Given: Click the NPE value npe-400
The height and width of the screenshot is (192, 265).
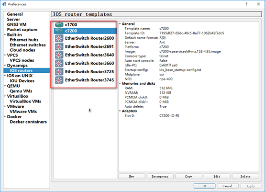Looking at the screenshot, I should coord(166,79).
